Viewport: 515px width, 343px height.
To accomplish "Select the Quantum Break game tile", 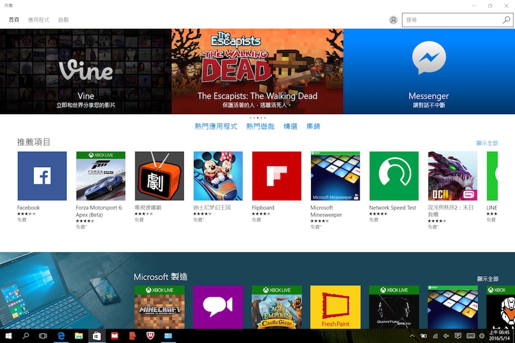I will [394, 307].
